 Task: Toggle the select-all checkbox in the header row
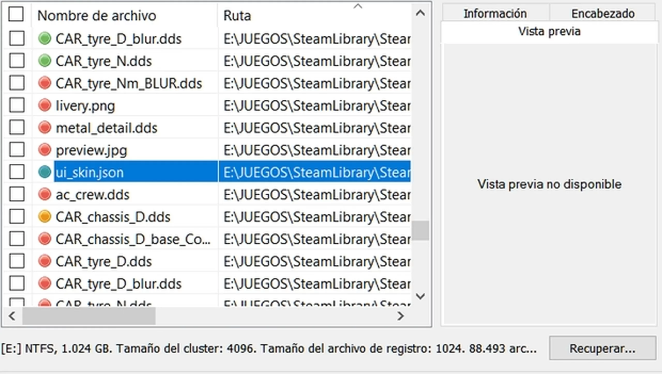(16, 14)
